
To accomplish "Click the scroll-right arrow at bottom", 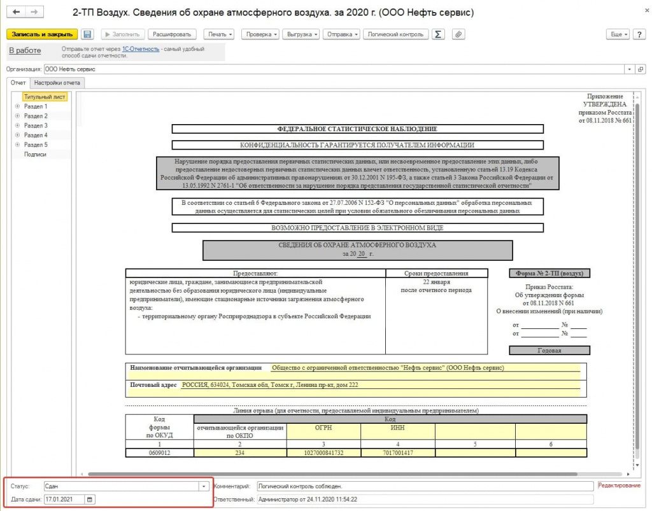I will [x=628, y=474].
